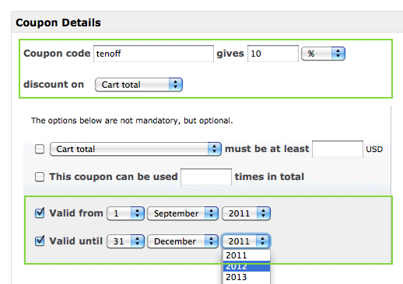The image size is (403, 284).
Task: Open the Valid from 2011 year dropdown
Action: [246, 213]
